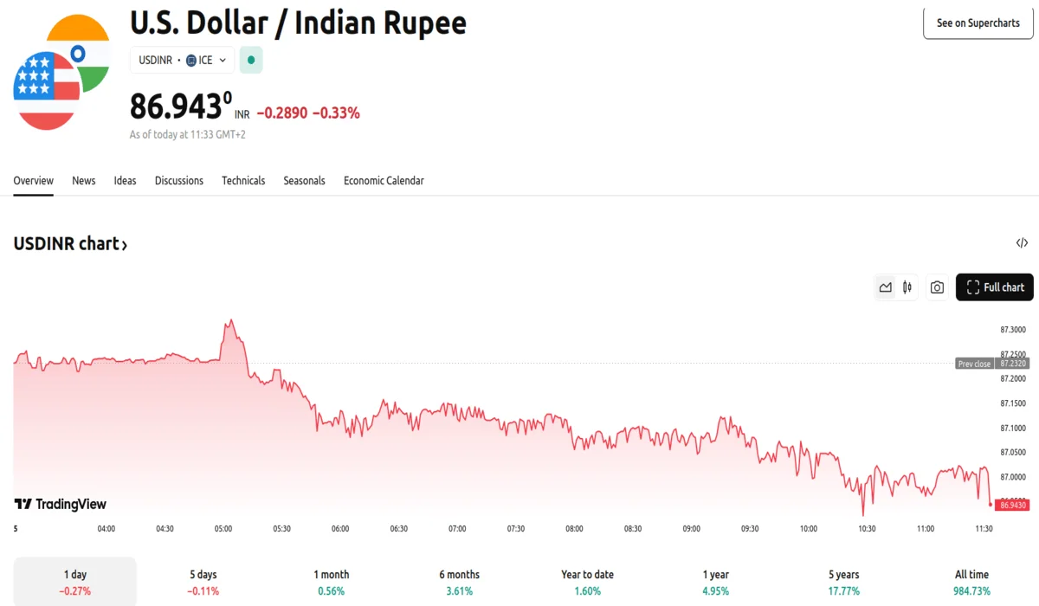Screen dimensions: 1039x606
Task: Click the TradingView logo on chart
Action: click(x=61, y=504)
